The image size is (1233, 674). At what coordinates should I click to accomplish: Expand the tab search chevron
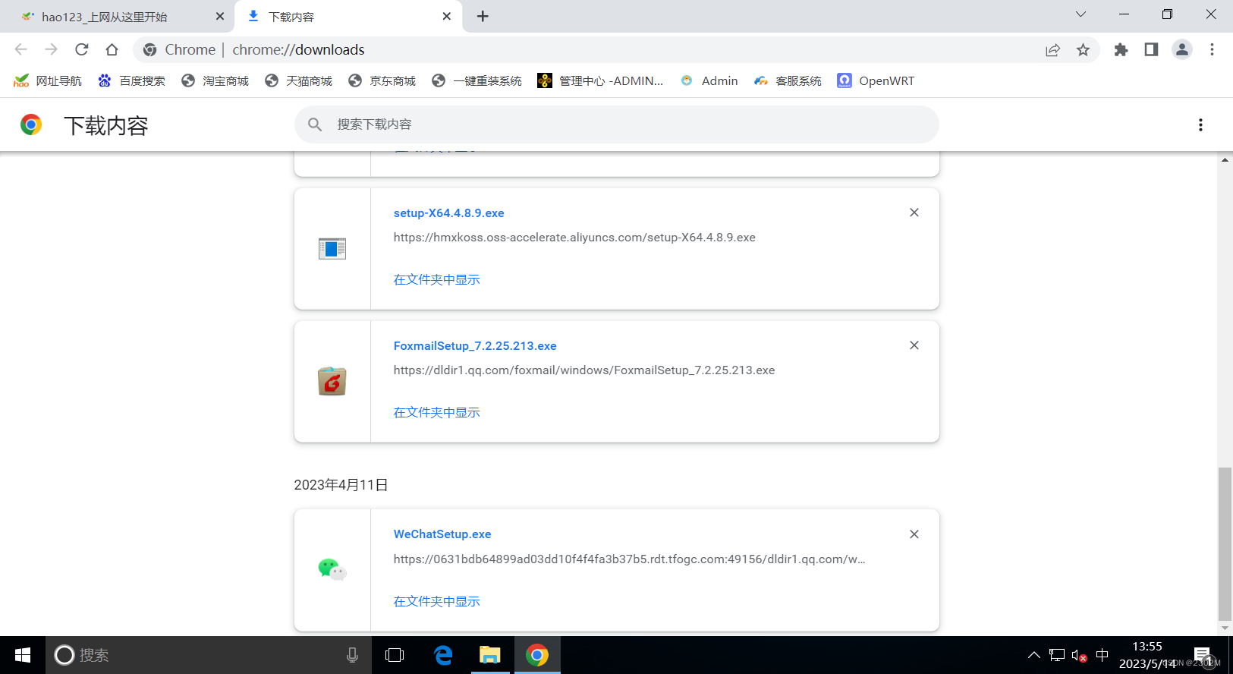coord(1080,14)
